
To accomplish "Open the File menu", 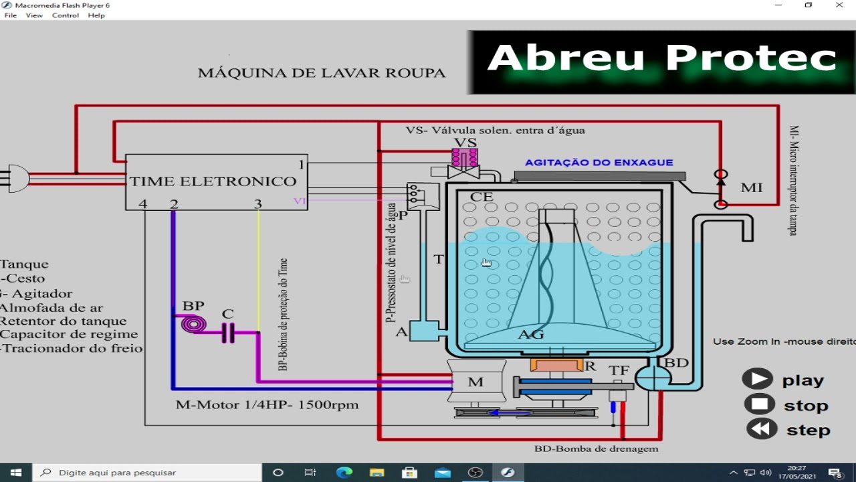I will point(11,15).
